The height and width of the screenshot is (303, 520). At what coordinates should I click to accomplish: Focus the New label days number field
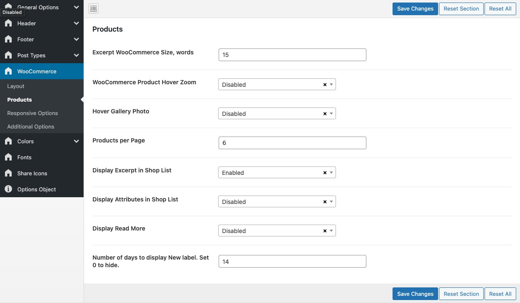coord(292,261)
